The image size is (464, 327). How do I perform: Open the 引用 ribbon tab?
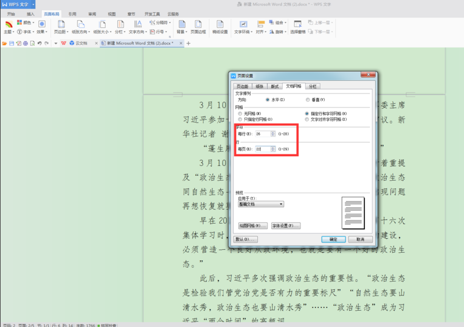tap(72, 13)
